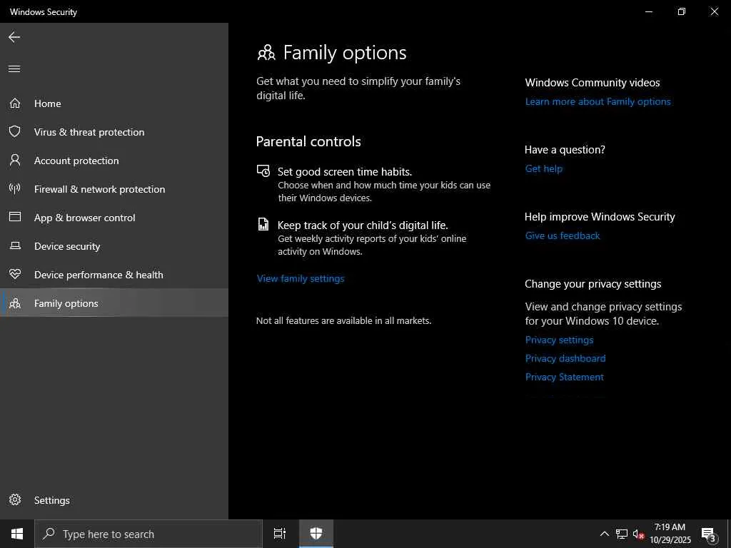Show hidden system tray icons

pyautogui.click(x=604, y=534)
